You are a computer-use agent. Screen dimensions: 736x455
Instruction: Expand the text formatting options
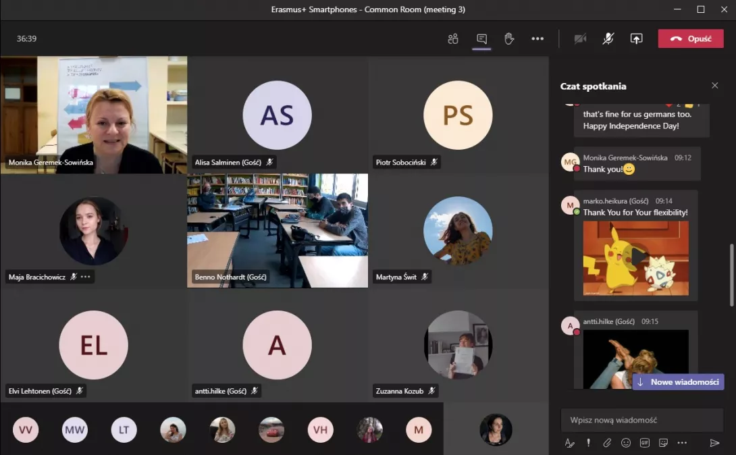pyautogui.click(x=569, y=443)
